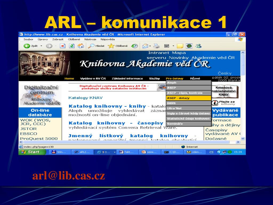The image size is (273, 205).
Task: Expand hidden tray icons arrow
Action: (x=219, y=152)
